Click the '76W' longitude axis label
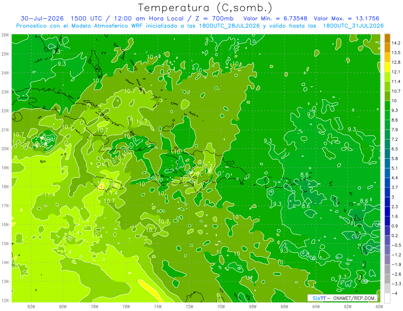Viewport: 403px width, 311px height. [x=126, y=306]
